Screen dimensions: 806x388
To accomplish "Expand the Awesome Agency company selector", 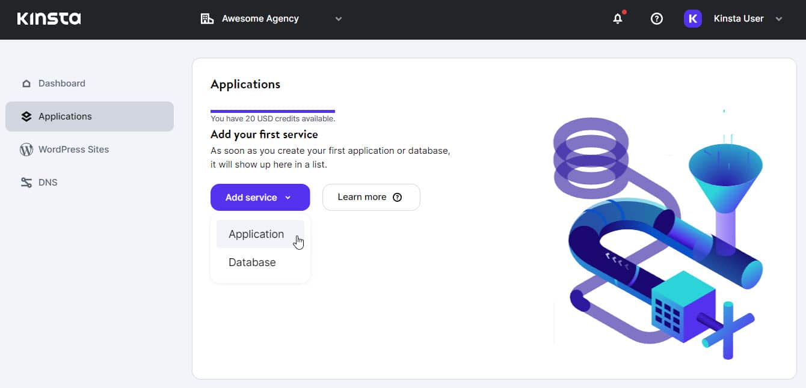I will (338, 19).
